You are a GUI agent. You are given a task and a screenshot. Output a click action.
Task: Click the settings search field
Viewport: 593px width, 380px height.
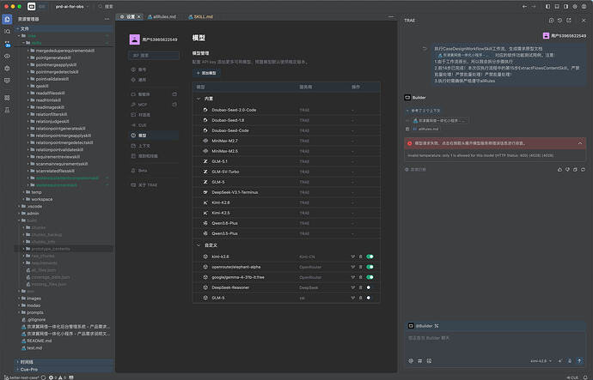tap(154, 56)
